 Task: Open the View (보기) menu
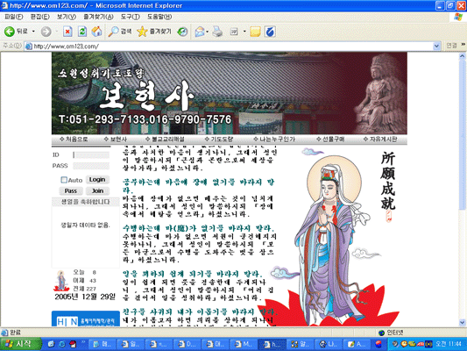click(67, 17)
